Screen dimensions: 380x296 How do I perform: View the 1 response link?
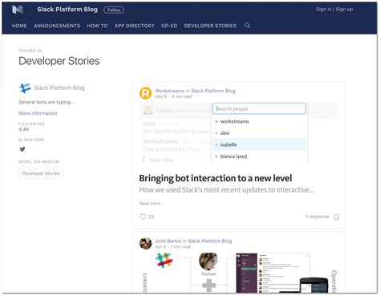point(317,217)
